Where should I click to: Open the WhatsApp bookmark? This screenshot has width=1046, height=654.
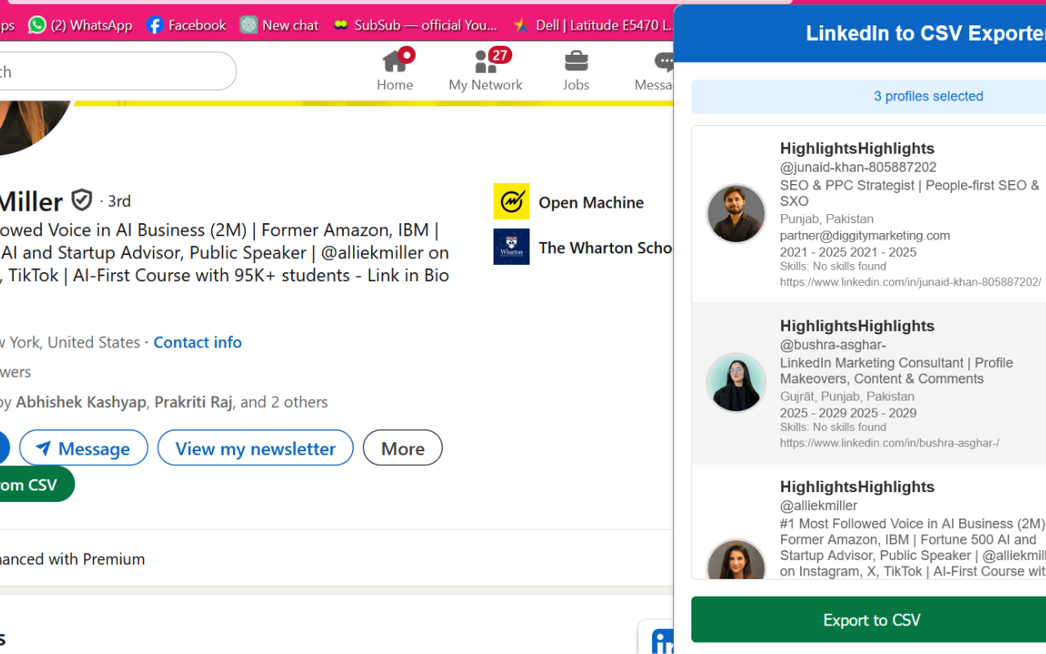pyautogui.click(x=80, y=25)
